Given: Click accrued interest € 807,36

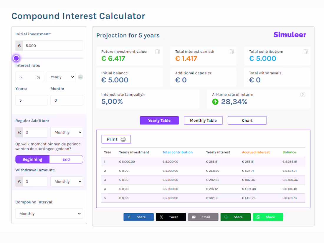Looking at the screenshot, I should pos(248,180).
